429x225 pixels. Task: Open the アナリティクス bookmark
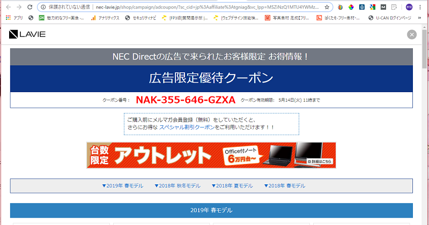(x=105, y=18)
